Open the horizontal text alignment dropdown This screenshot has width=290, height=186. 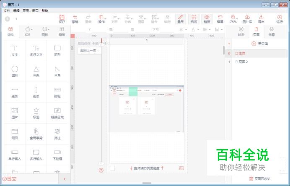coord(207,29)
